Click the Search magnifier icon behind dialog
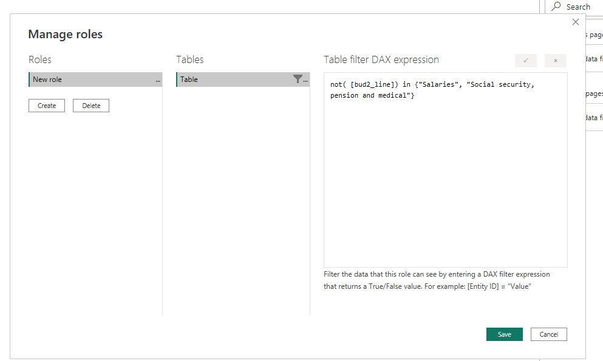The image size is (603, 361). (556, 6)
